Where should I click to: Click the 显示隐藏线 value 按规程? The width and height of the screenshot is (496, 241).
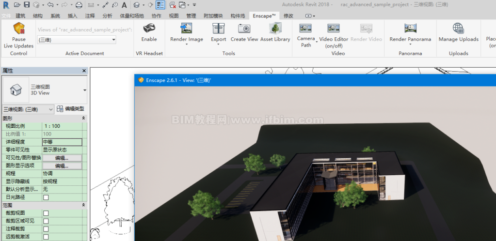click(x=62, y=181)
